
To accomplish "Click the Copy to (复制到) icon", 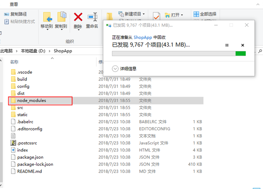I will pos(62,17).
